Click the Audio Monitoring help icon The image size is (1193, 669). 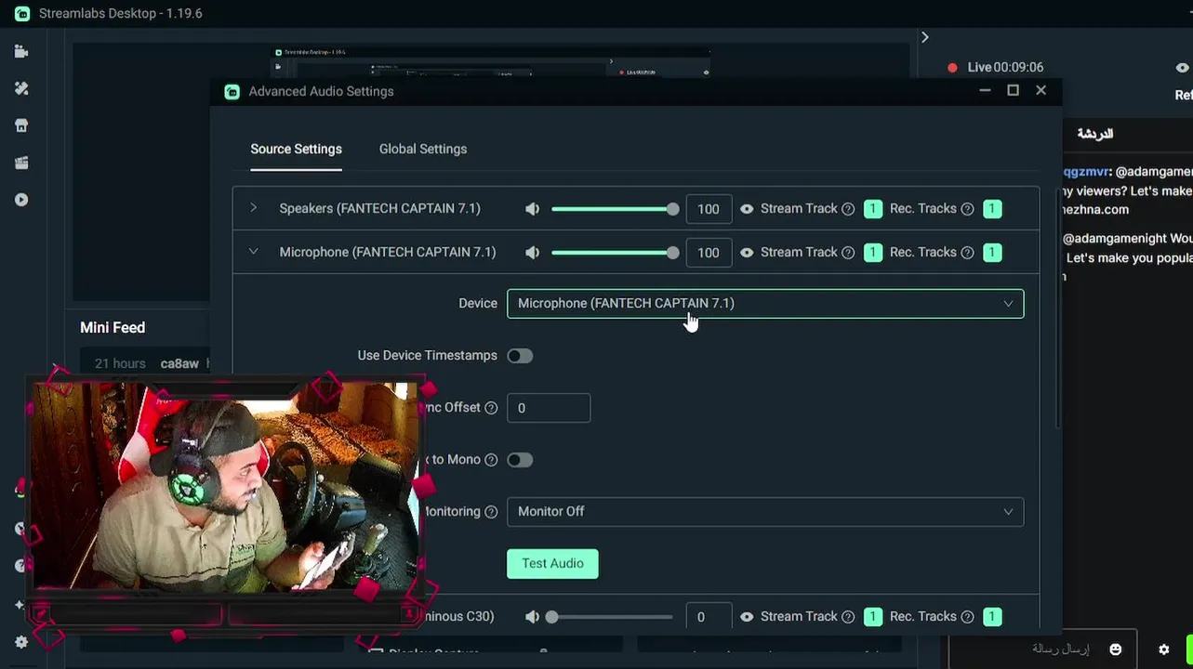(491, 512)
